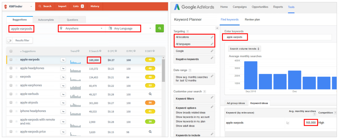This screenshot has width=339, height=139.
Task: Star the earpods keyword as favorite
Action: click(x=16, y=77)
